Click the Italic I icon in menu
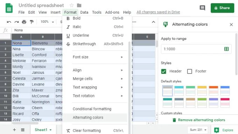Viewport: 238px width, 134px height. tap(68, 27)
